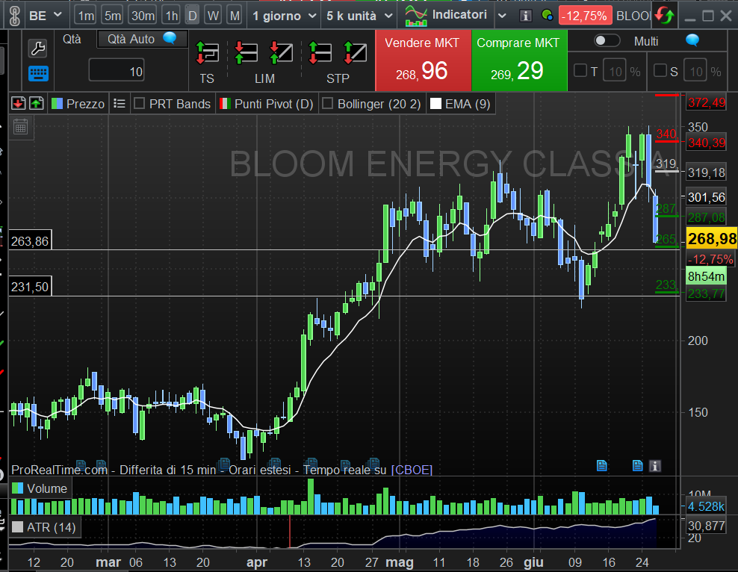Screen dimensions: 738x572
Task: Click the 268,98 current price label
Action: (x=712, y=238)
